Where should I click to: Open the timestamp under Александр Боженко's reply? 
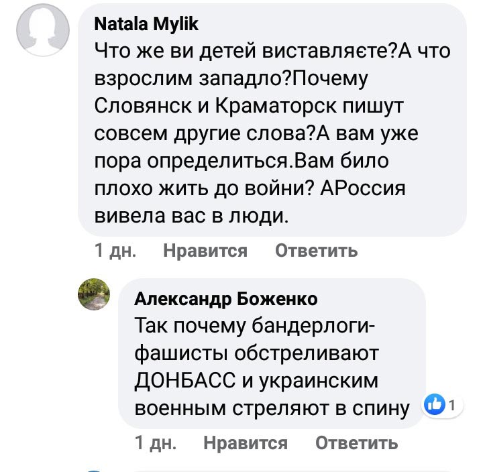coord(155,442)
